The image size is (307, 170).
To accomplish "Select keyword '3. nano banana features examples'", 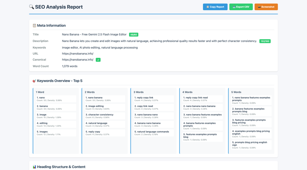I will click(202, 116).
